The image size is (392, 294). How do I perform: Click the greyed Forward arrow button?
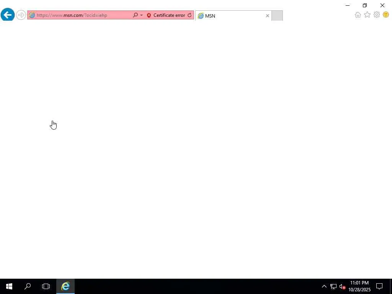point(21,15)
